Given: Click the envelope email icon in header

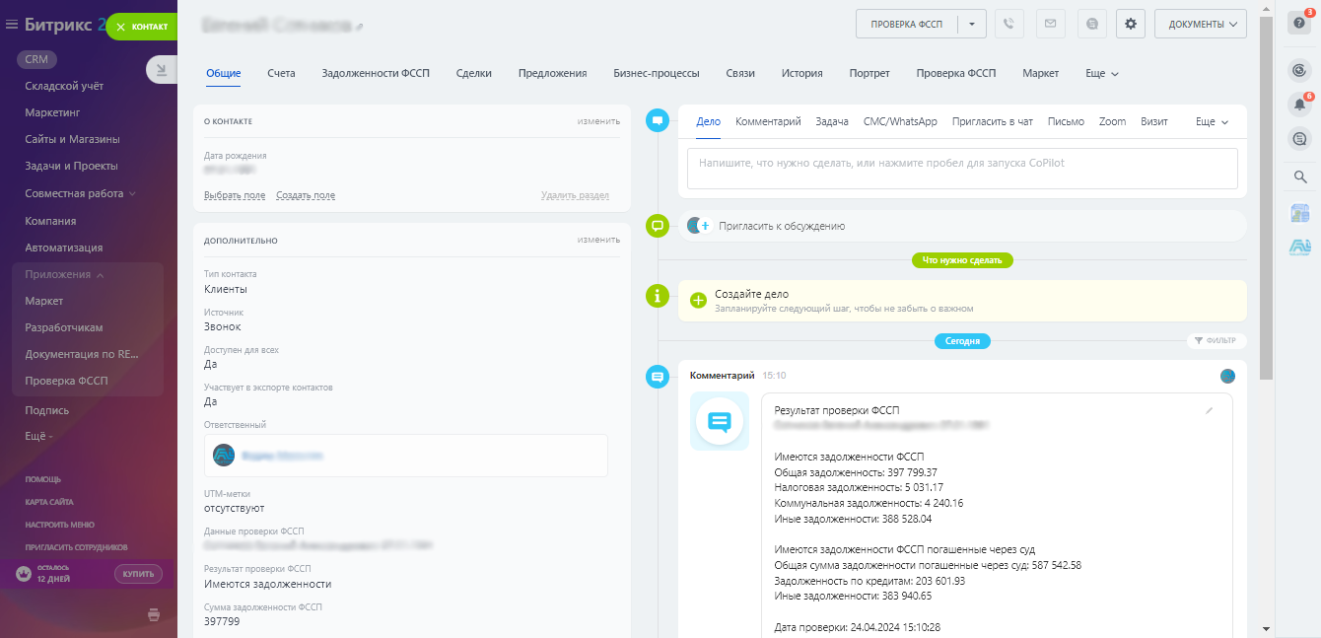Looking at the screenshot, I should click(x=1049, y=25).
